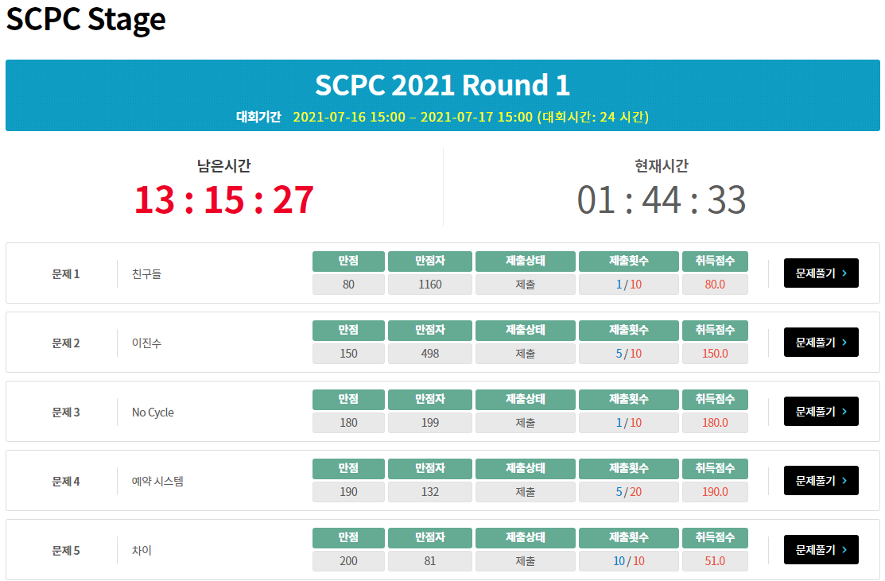This screenshot has height=581, width=885.
Task: Click problem 3 perfect scorers value 199
Action: coord(430,423)
